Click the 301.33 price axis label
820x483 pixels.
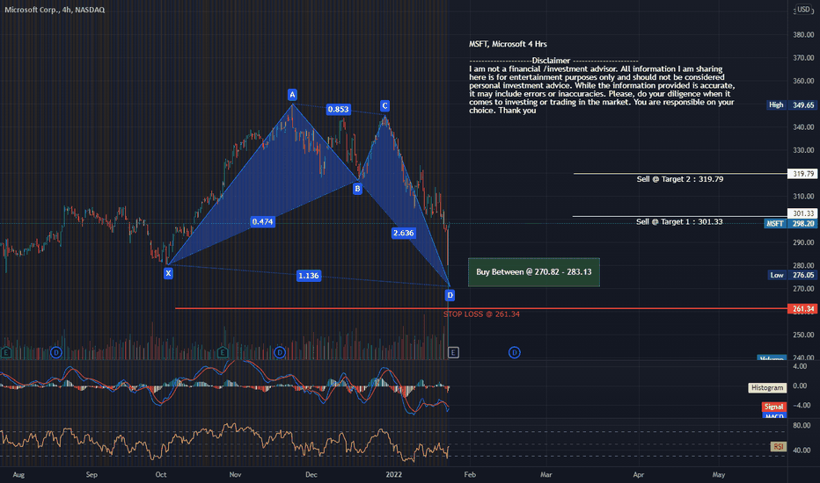point(802,213)
